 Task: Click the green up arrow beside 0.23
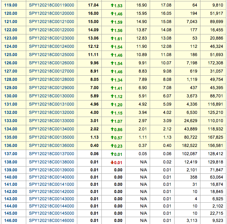pyautogui.click(x=112, y=146)
